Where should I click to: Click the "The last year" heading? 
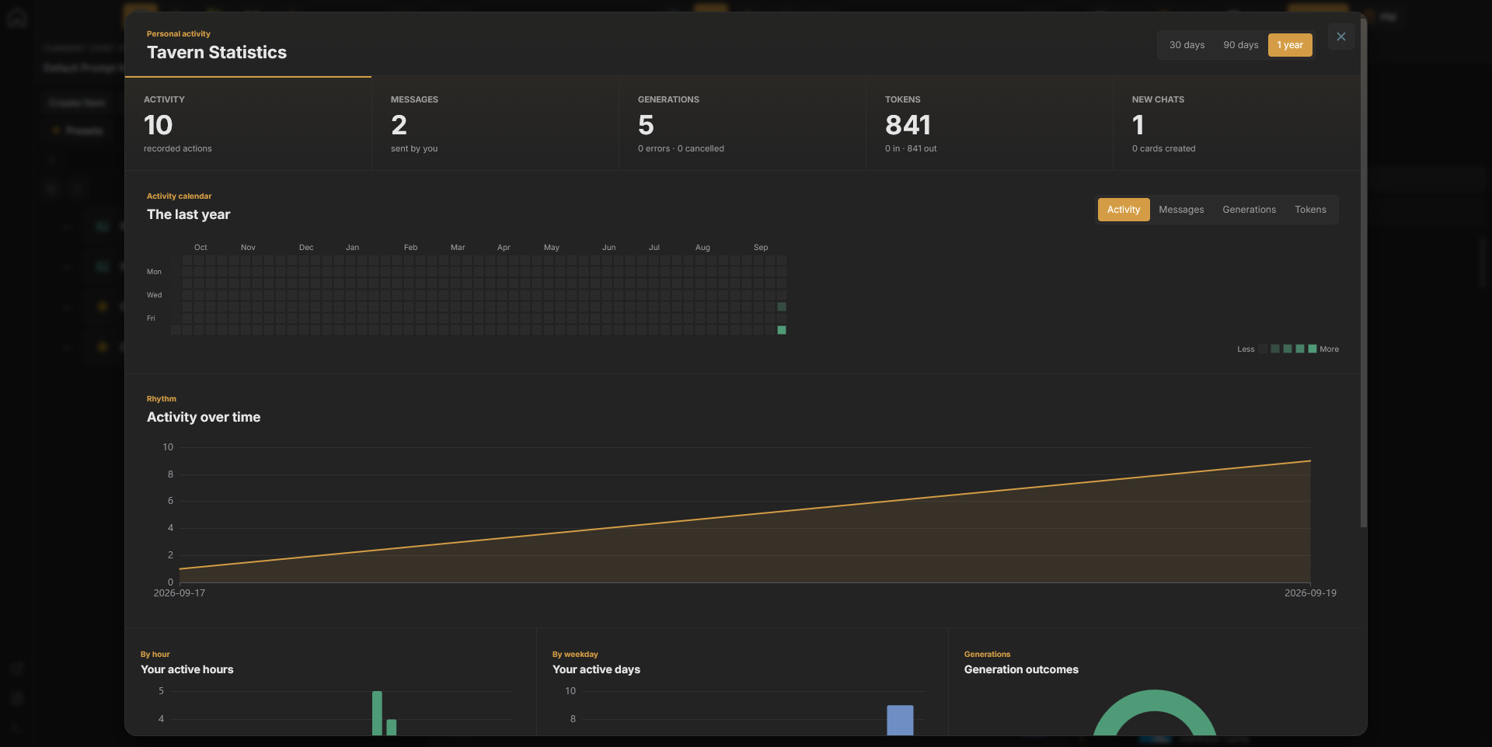tap(189, 214)
